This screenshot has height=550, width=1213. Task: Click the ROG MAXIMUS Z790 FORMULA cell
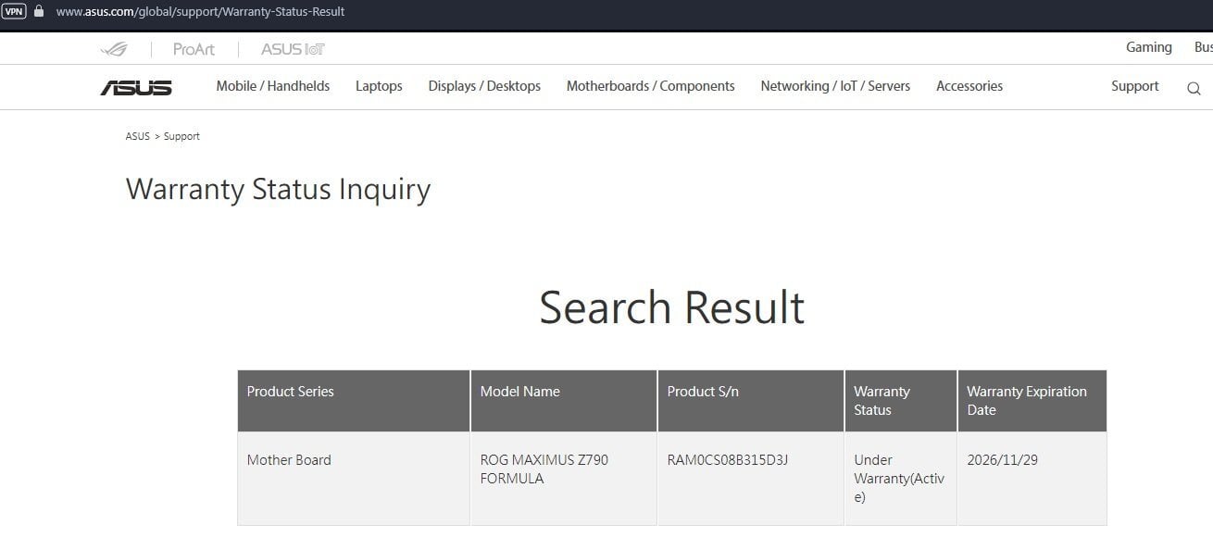pyautogui.click(x=564, y=479)
